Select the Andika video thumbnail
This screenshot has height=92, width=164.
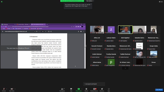click(x=97, y=30)
